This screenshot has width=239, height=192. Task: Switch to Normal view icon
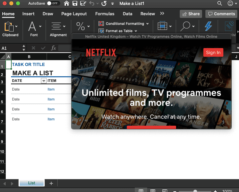[x=141, y=190]
